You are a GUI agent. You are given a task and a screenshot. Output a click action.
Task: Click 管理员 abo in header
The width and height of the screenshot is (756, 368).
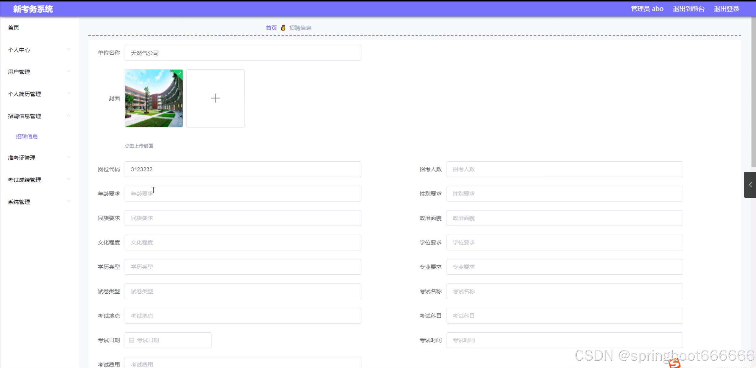tap(647, 9)
